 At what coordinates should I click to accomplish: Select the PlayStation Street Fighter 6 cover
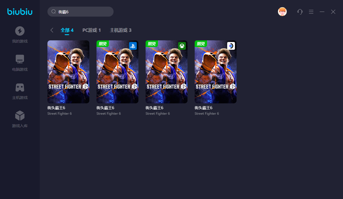pos(117,72)
